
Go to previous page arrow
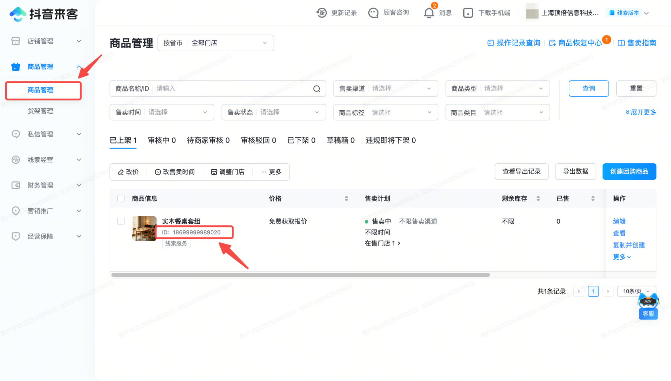pos(579,291)
